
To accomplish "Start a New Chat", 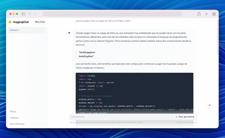I will coord(40,22).
